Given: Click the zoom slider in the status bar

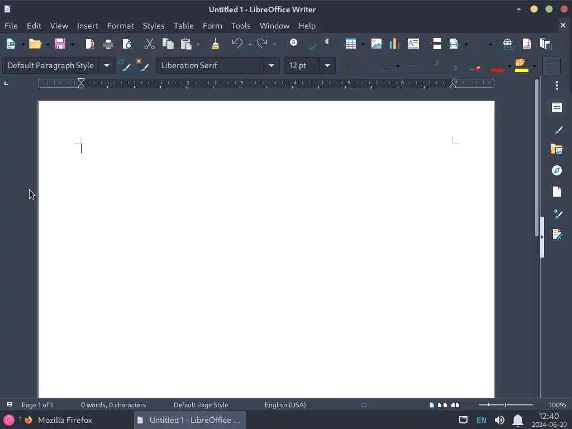Looking at the screenshot, I should [x=506, y=405].
